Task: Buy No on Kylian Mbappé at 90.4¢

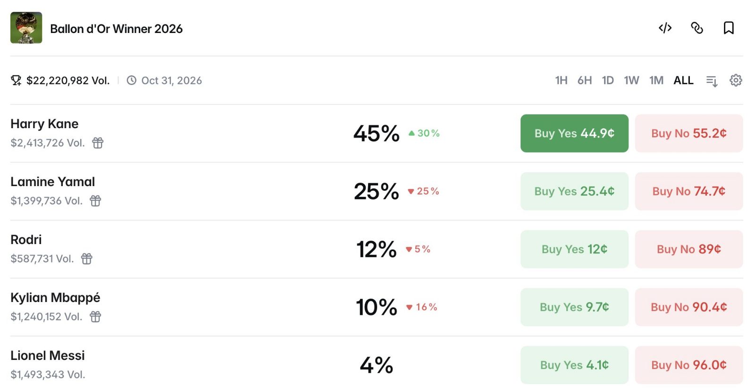Action: tap(689, 307)
